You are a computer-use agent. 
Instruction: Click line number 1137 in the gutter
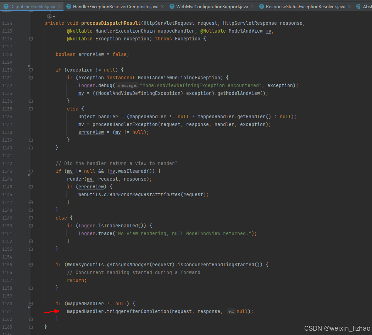(x=7, y=125)
